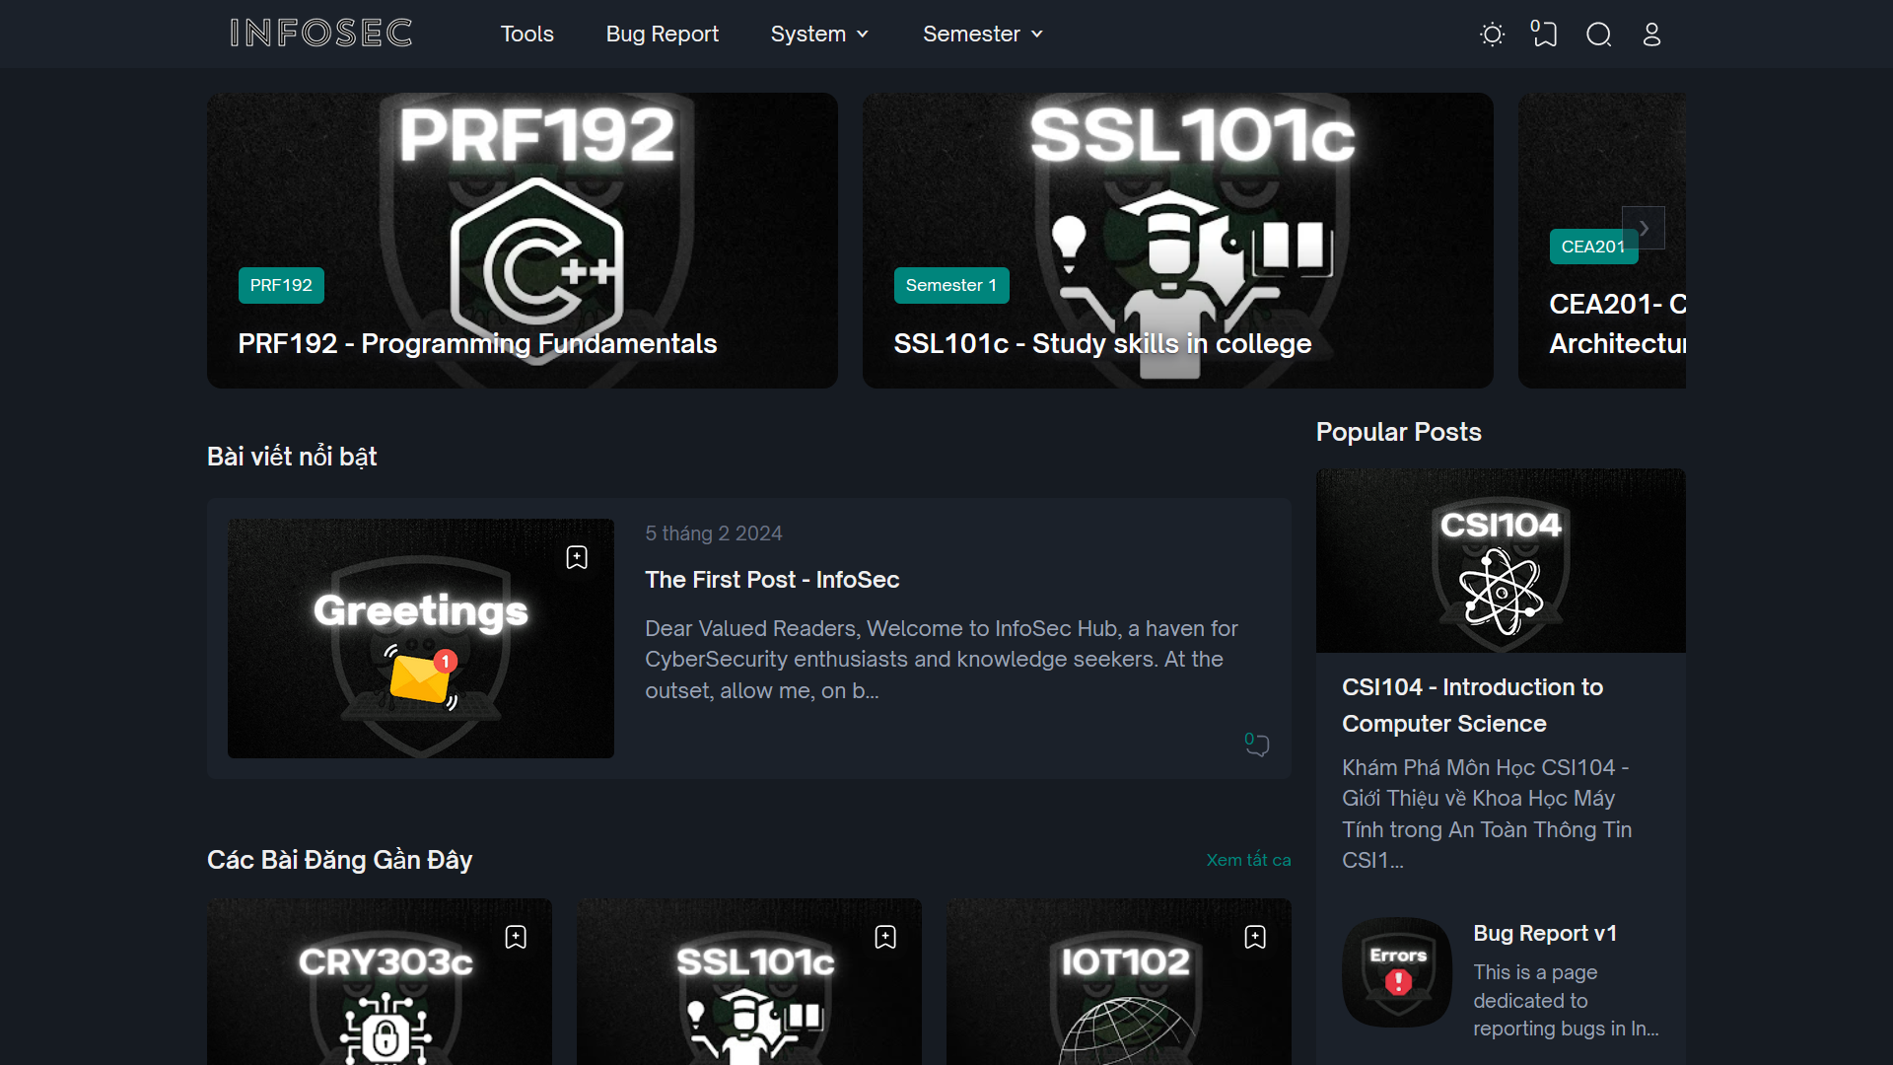Bookmark the IOT102 post card
The image size is (1893, 1065).
pos(1255,937)
